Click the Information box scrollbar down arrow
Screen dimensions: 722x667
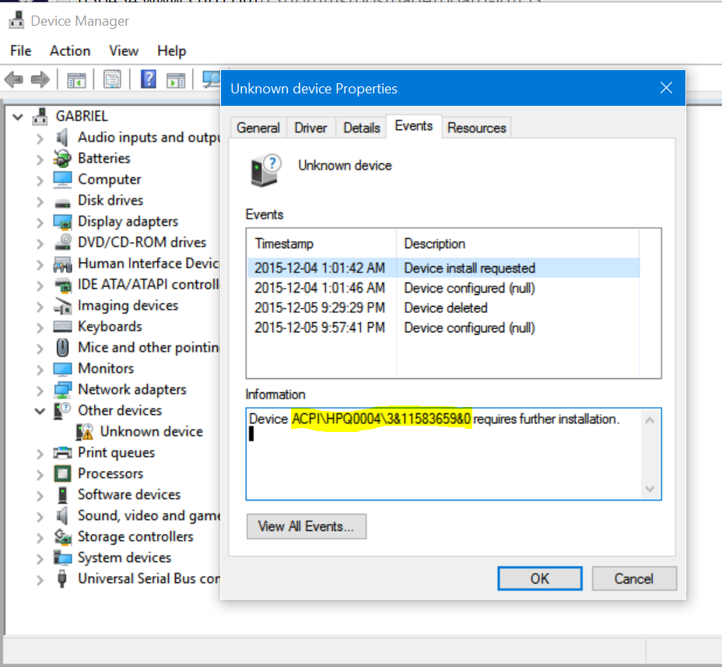tap(650, 489)
